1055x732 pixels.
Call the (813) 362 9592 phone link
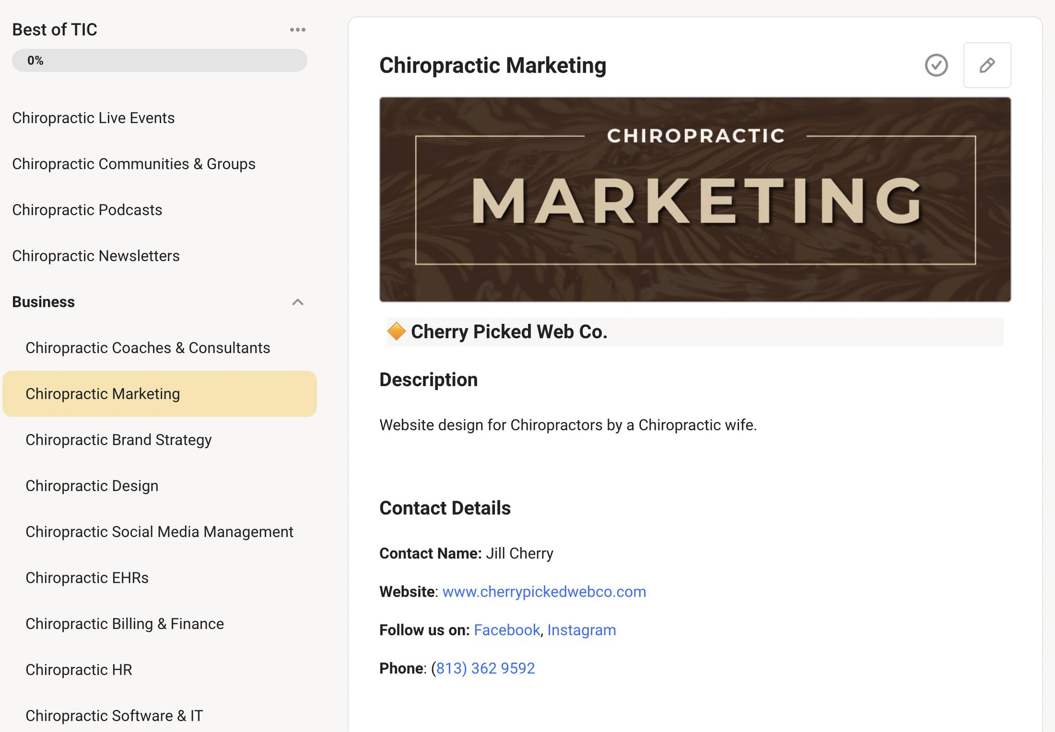485,668
